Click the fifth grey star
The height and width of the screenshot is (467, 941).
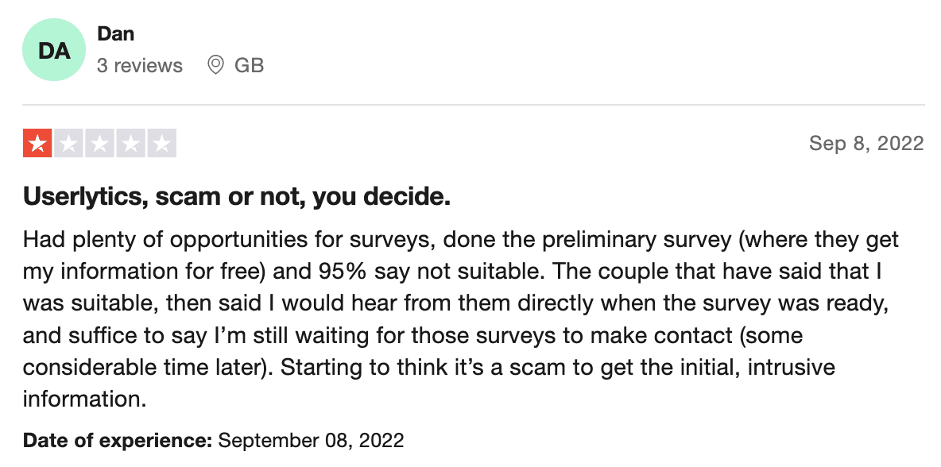162,143
